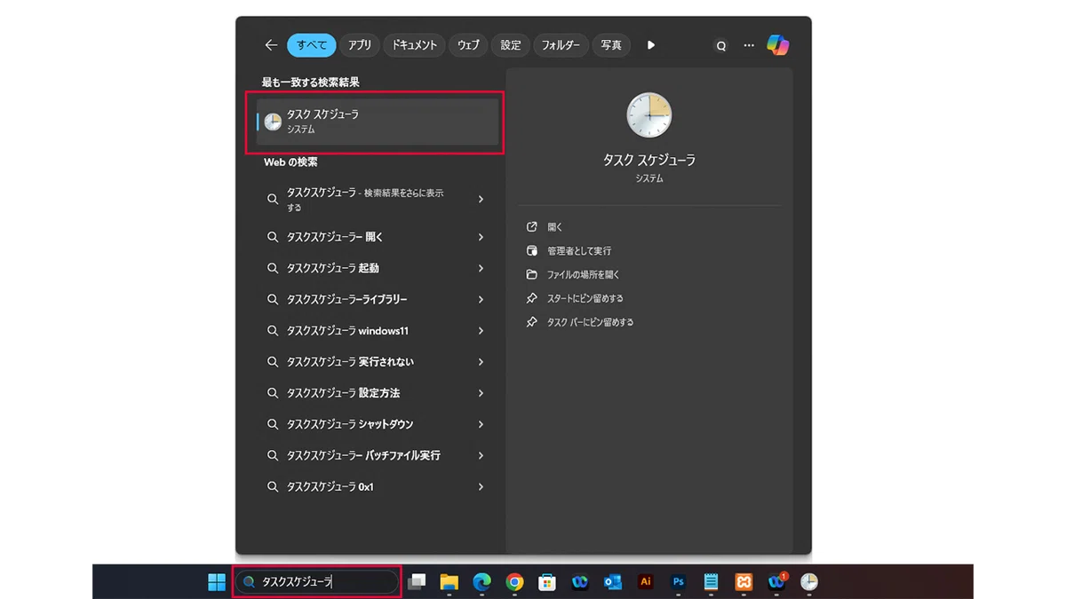
Task: Show more filter tabs with play arrow
Action: click(x=651, y=45)
